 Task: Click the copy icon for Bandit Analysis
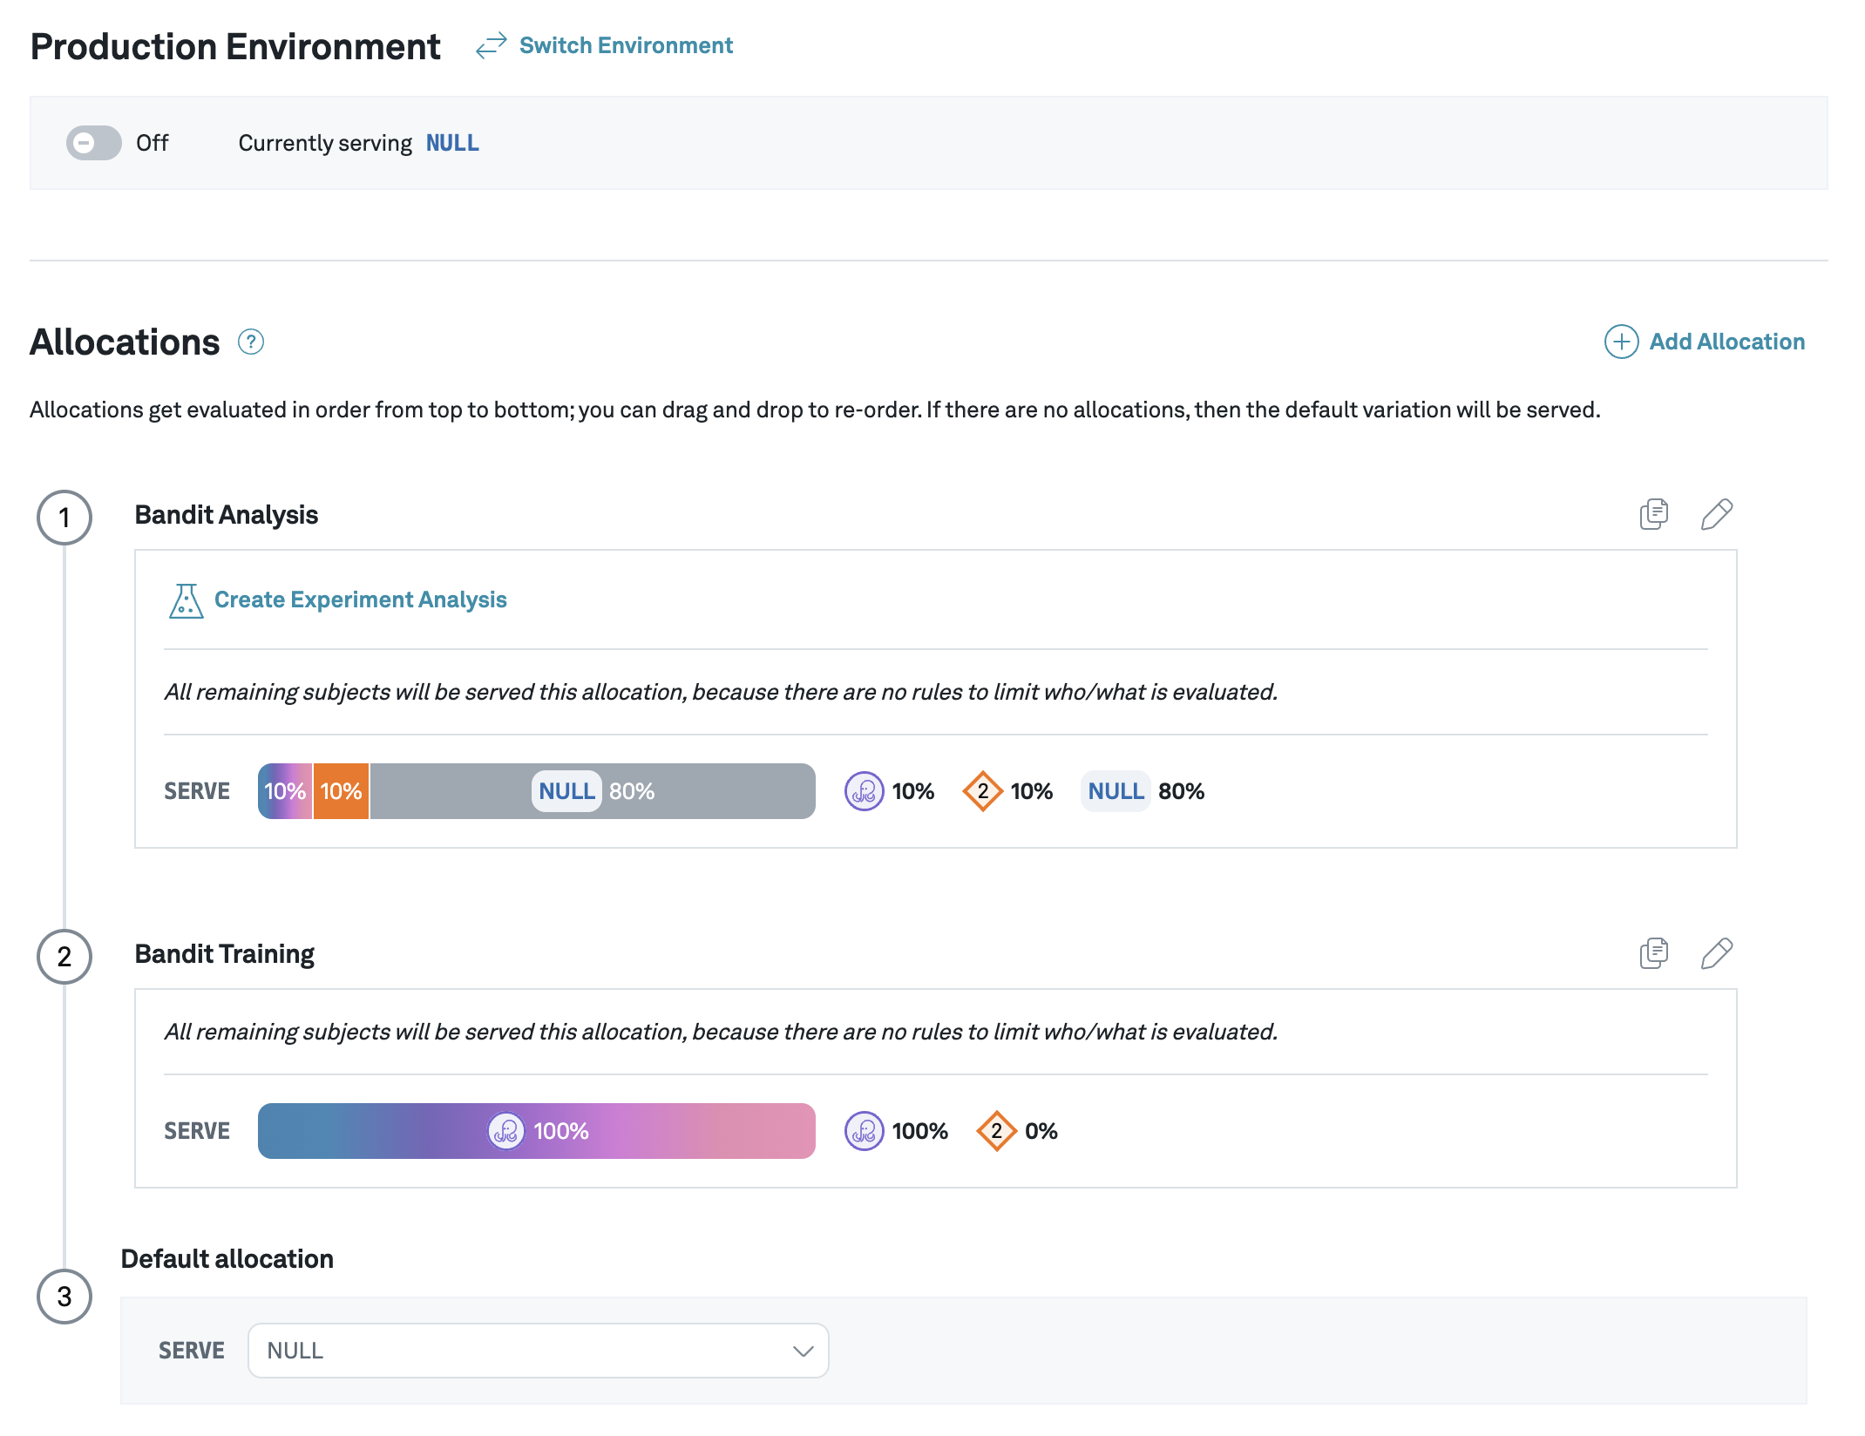pyautogui.click(x=1653, y=514)
